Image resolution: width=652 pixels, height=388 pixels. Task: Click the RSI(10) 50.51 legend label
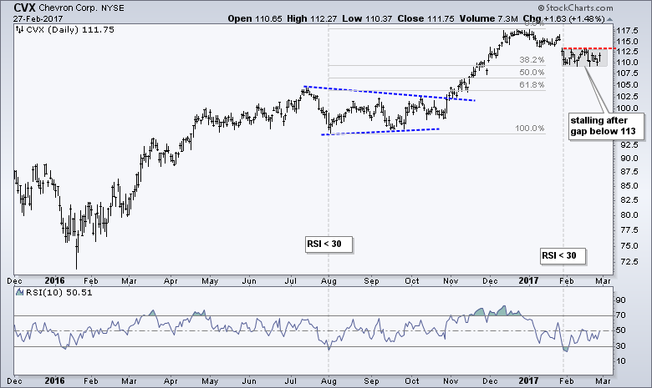coord(59,293)
